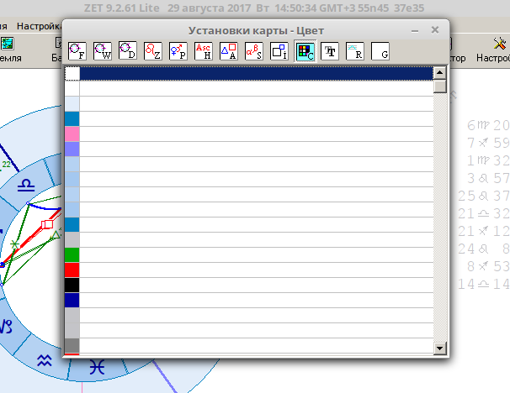Click the D settings icon
Image resolution: width=510 pixels, height=393 pixels.
pyautogui.click(x=128, y=50)
